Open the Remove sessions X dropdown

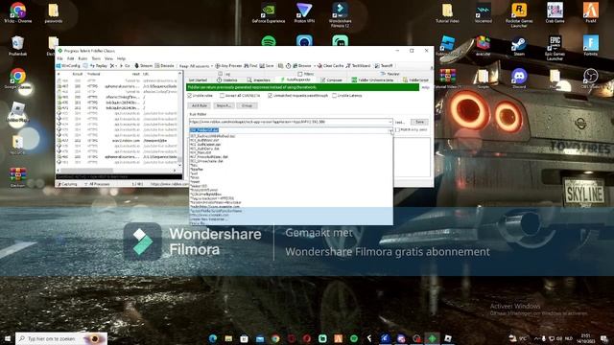(113, 66)
